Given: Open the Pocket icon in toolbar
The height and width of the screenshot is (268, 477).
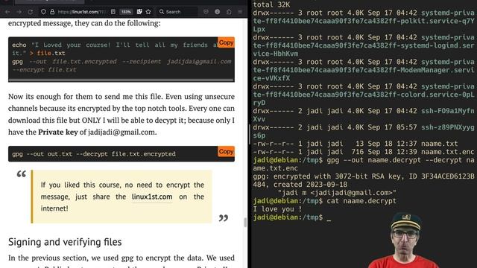Looking at the screenshot, I should pyautogui.click(x=206, y=12).
